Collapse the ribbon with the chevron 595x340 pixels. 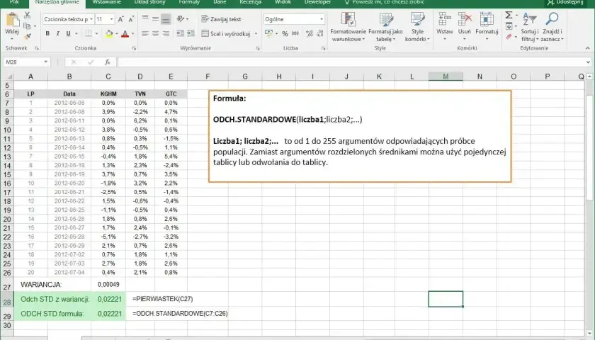pos(587,48)
